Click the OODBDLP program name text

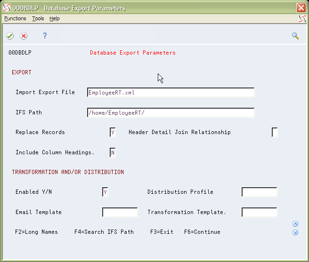[x=20, y=53]
